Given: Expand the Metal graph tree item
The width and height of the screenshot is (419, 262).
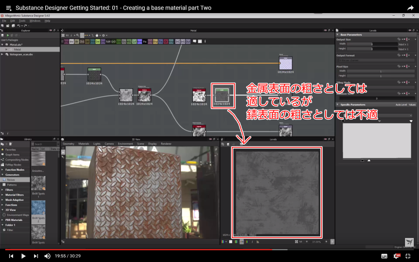Looking at the screenshot, I should (x=7, y=49).
